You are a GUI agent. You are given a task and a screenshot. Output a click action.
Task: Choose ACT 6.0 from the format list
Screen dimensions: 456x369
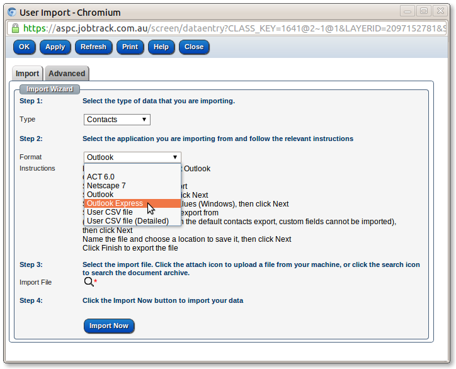[x=101, y=177]
